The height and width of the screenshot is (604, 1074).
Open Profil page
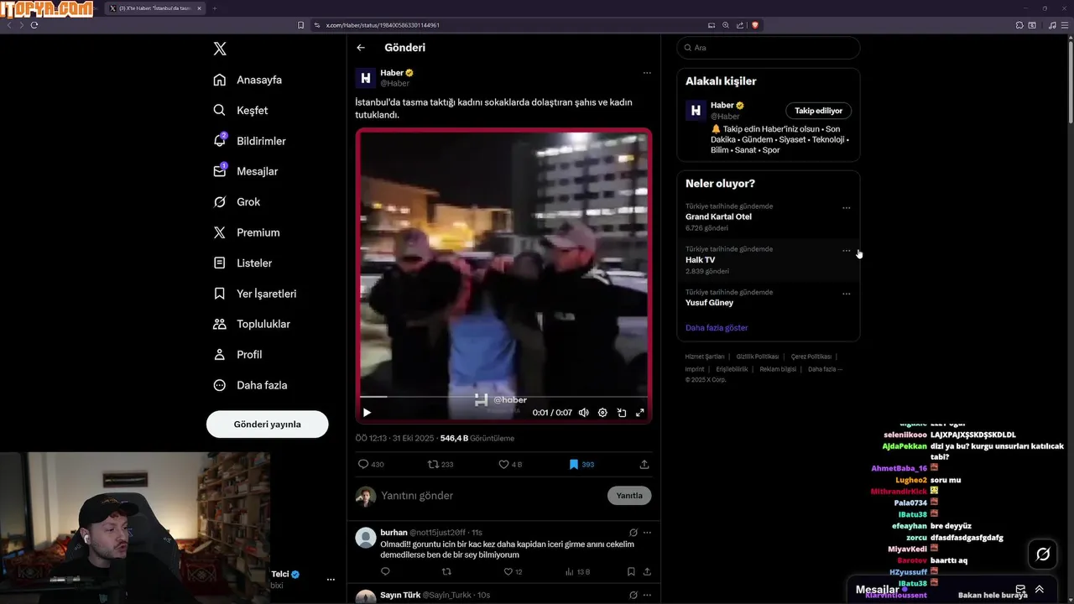[x=237, y=355]
